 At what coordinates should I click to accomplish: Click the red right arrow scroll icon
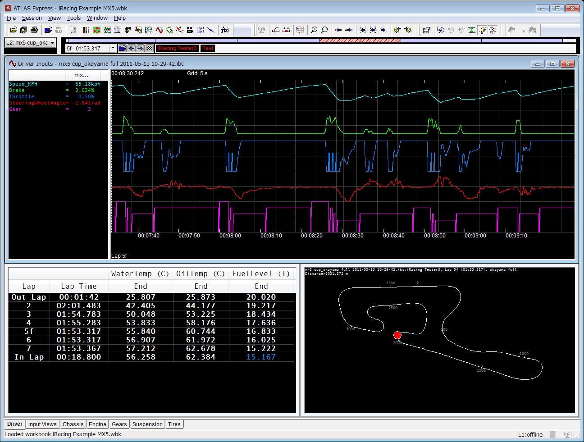pos(349,30)
